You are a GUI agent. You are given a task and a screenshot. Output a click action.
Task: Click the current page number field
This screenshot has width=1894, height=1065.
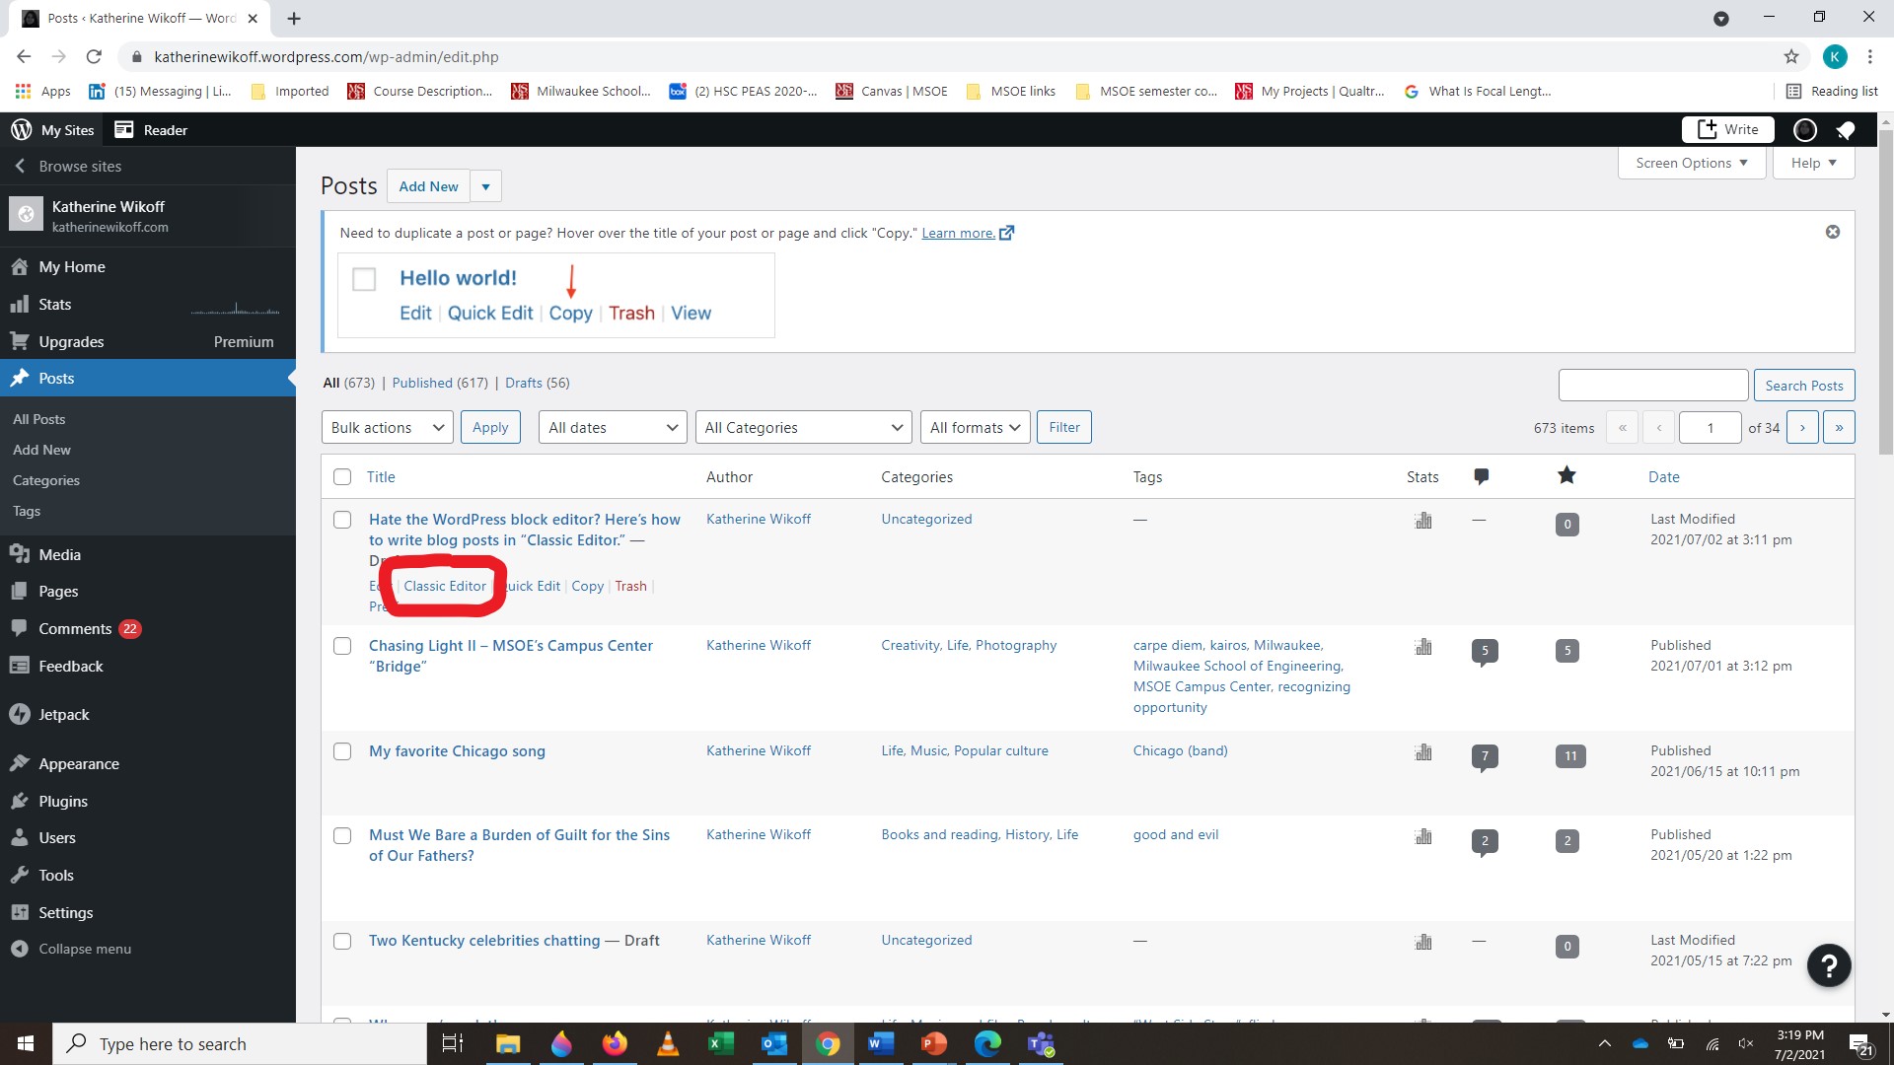[x=1710, y=427]
